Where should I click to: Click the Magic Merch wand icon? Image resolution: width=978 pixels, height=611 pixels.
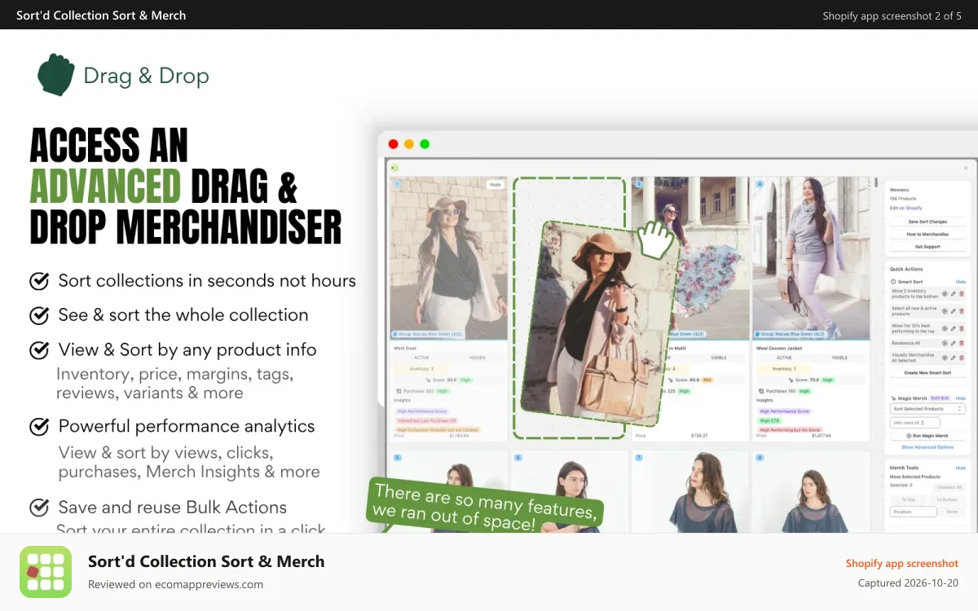click(x=893, y=398)
